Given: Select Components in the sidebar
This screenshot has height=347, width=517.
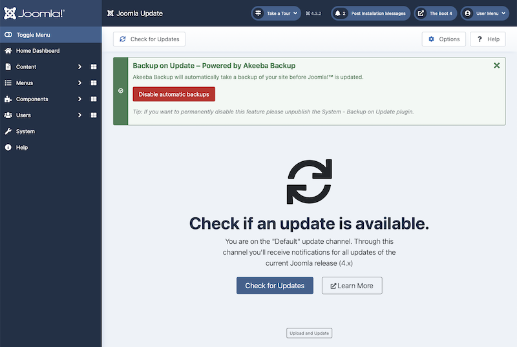Looking at the screenshot, I should tap(32, 99).
